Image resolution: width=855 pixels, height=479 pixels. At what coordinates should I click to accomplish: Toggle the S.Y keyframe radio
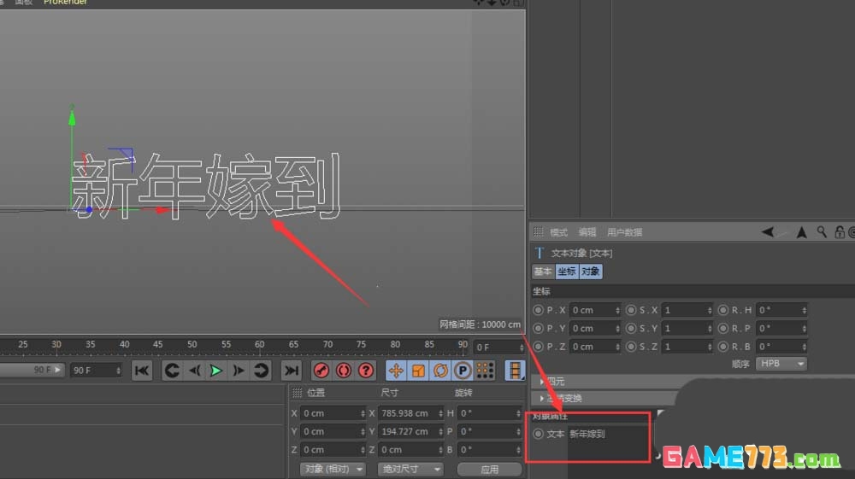(x=631, y=328)
